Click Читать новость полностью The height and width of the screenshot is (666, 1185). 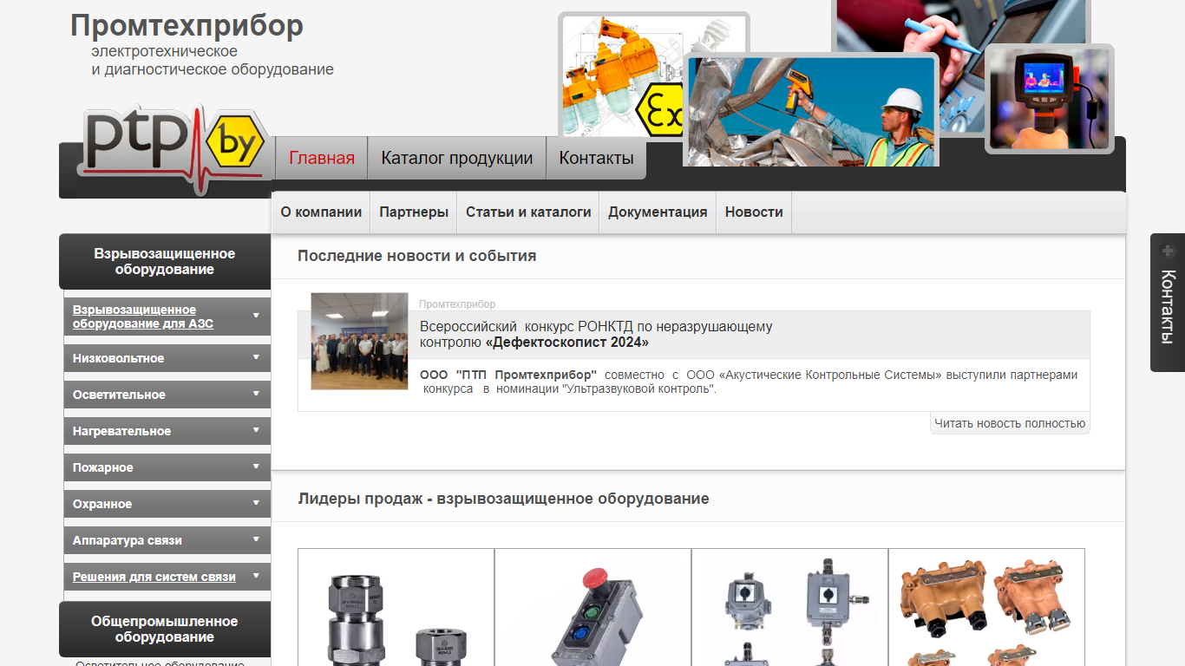1010,423
